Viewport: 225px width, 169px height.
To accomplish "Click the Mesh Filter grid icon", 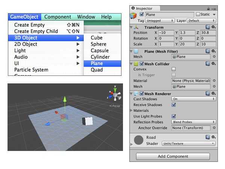I will 136,51.
